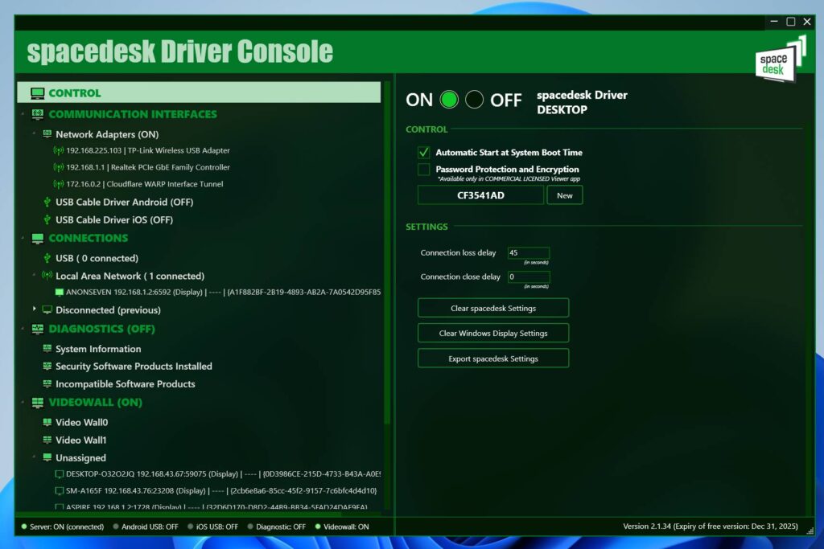Viewport: 824px width, 549px height.
Task: Click the CONTROL monitor icon
Action: click(37, 93)
